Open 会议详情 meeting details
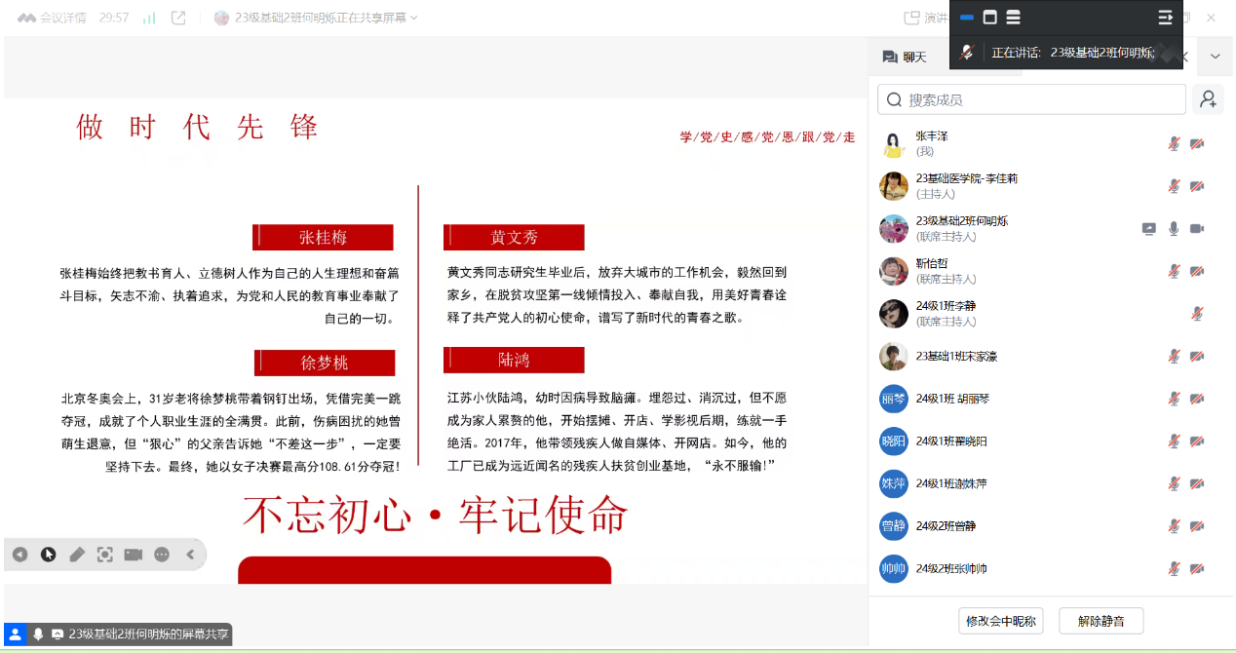Viewport: 1236px width, 653px height. coord(53,18)
